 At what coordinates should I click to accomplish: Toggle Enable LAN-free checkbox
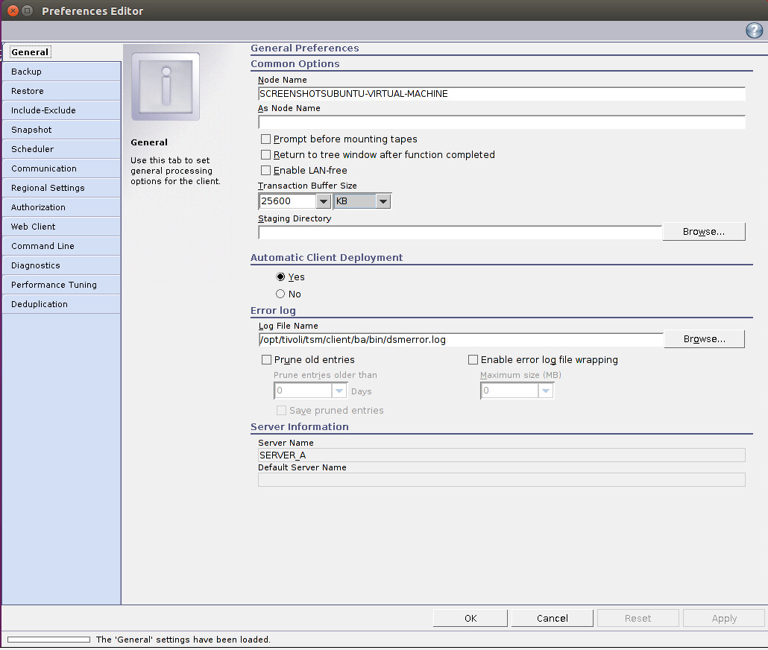265,171
